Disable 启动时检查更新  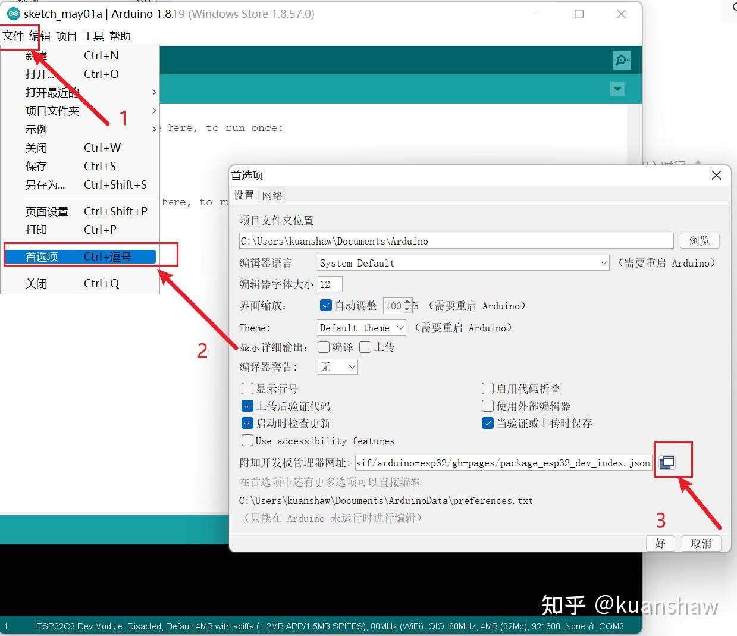(247, 422)
